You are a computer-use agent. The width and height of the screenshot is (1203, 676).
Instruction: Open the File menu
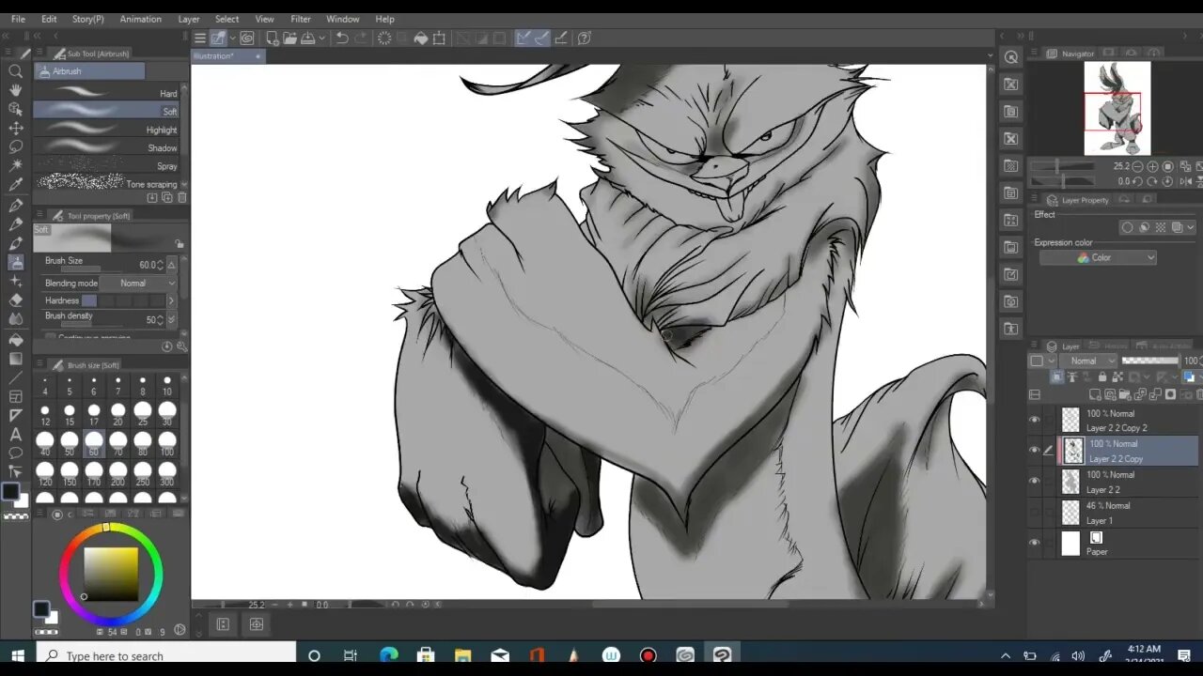[x=18, y=19]
